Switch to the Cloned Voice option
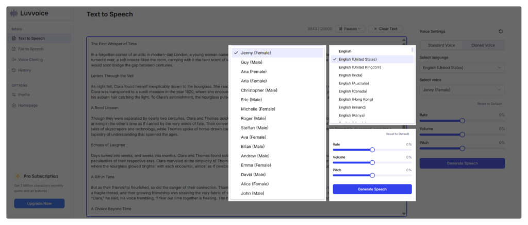This screenshot has width=528, height=225. click(x=483, y=45)
